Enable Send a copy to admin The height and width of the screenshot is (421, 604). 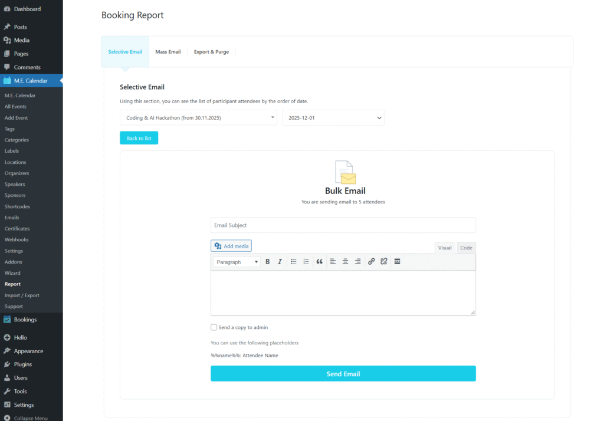pyautogui.click(x=215, y=327)
